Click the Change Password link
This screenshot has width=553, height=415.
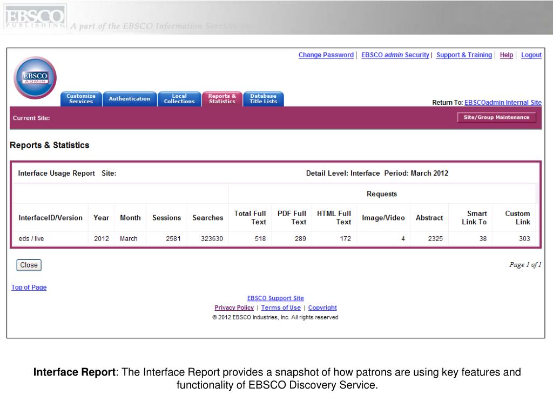[x=326, y=55]
